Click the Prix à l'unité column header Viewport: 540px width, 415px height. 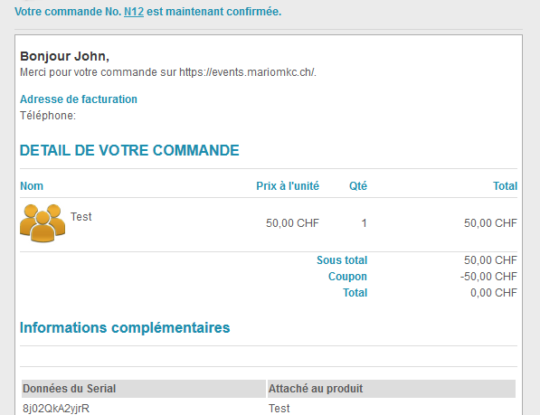tap(288, 186)
